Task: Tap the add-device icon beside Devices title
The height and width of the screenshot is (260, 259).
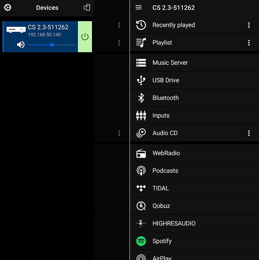Action: click(87, 7)
